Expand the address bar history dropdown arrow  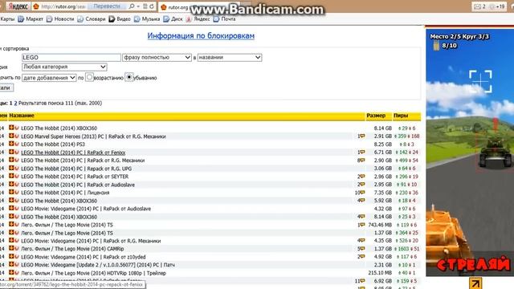point(138,6)
